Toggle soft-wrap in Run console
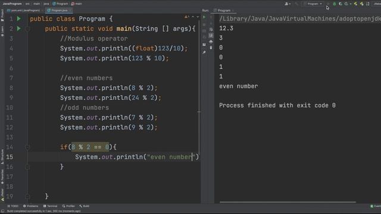This screenshot has width=381, height=214. tap(211, 30)
